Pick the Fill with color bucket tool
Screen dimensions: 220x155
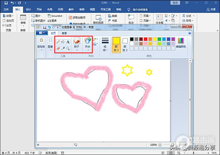click(x=63, y=42)
